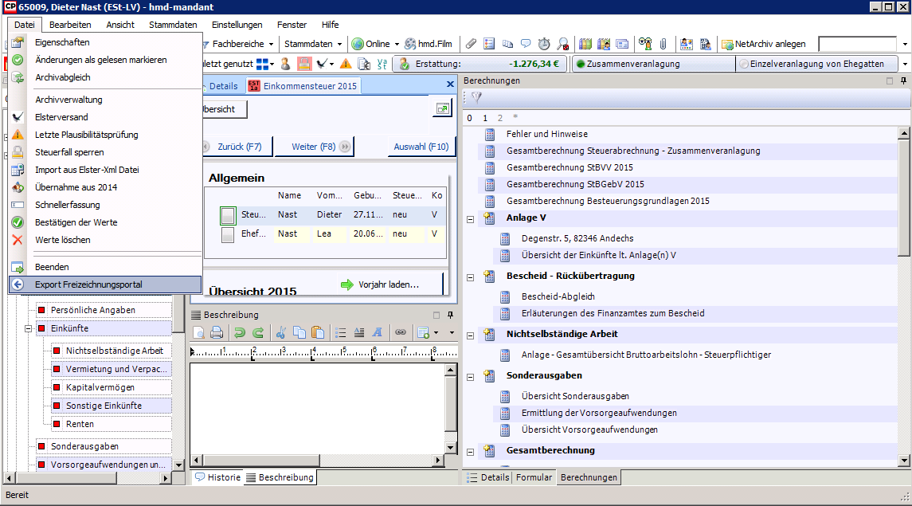Click the filter funnel icon in Berechnungen
The image size is (912, 506).
coord(476,97)
